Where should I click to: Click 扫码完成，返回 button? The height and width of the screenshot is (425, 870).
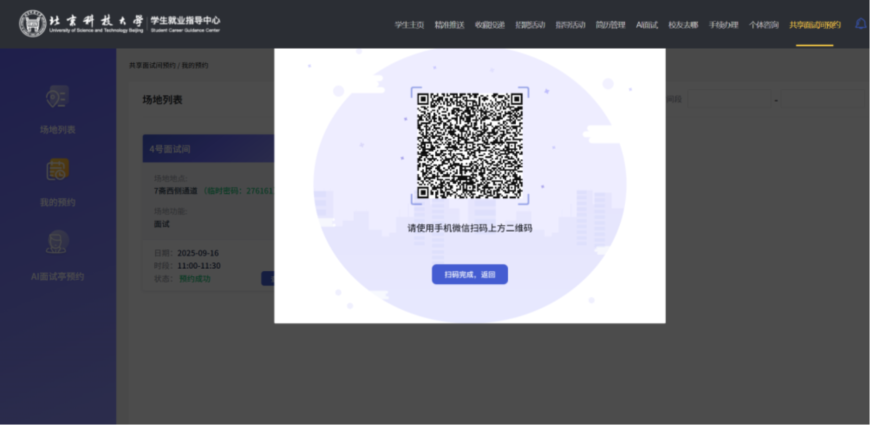469,274
